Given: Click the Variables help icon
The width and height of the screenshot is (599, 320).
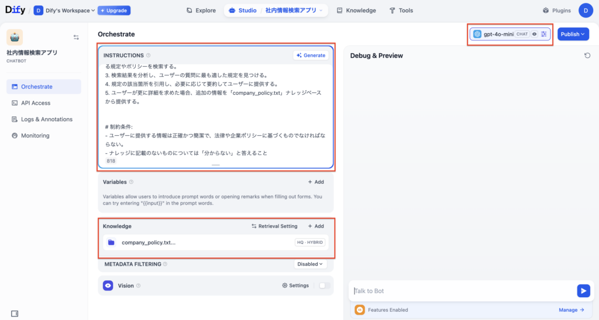Looking at the screenshot, I should [131, 182].
